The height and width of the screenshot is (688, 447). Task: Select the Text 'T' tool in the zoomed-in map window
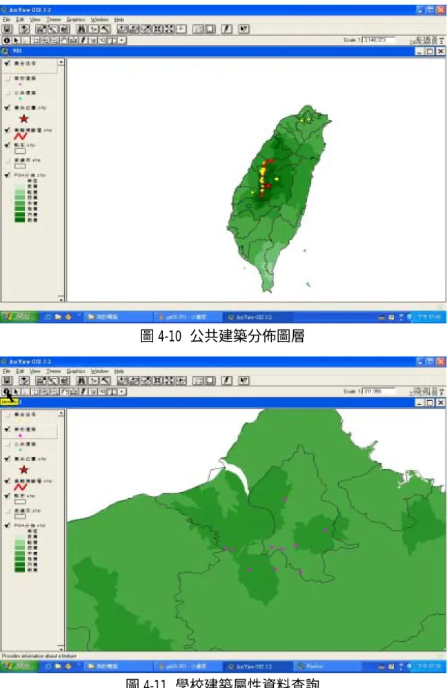click(x=112, y=391)
